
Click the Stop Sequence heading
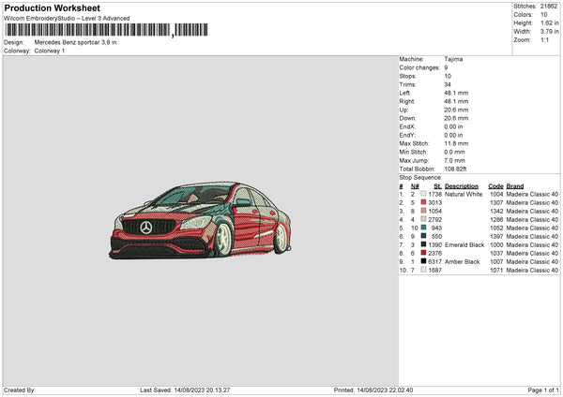click(x=419, y=176)
